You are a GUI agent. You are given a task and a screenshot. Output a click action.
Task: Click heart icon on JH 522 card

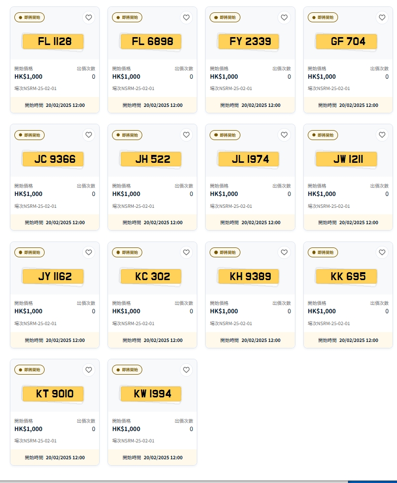(x=186, y=135)
